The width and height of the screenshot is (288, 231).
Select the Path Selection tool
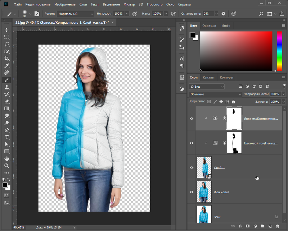pos(6,144)
